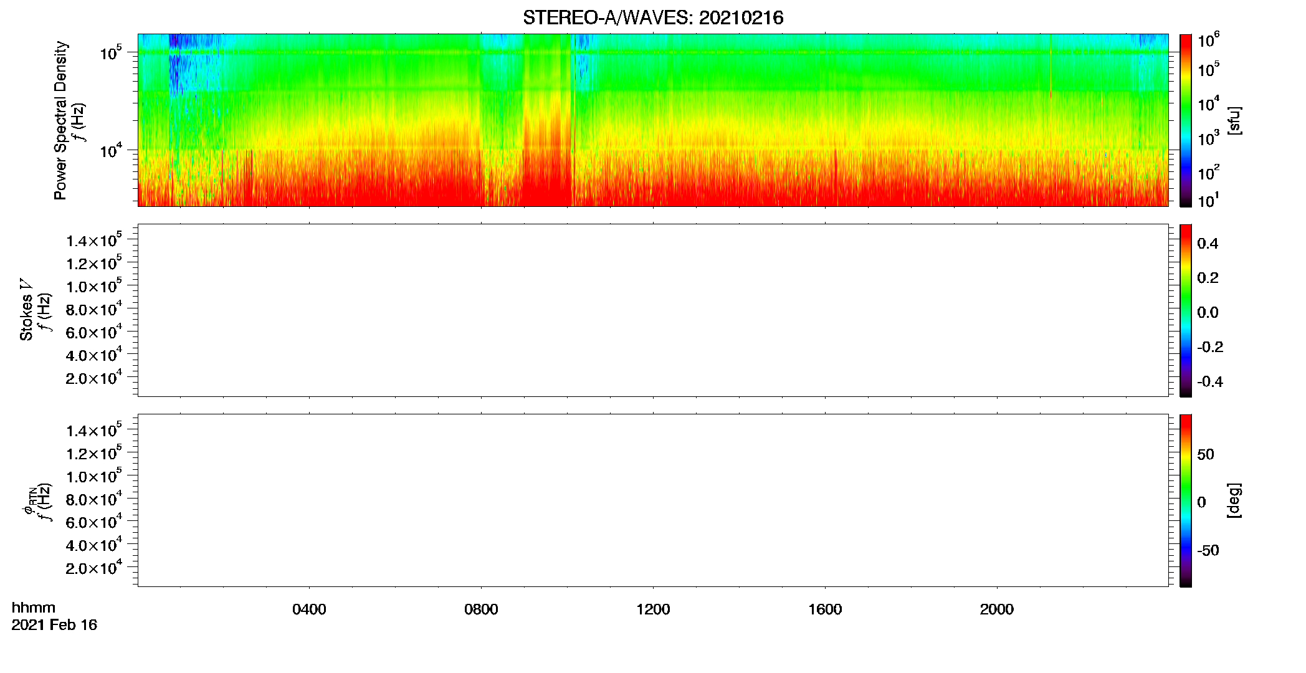The width and height of the screenshot is (1306, 673).
Task: Click the Stokes V colorbar
Action: (x=1185, y=310)
